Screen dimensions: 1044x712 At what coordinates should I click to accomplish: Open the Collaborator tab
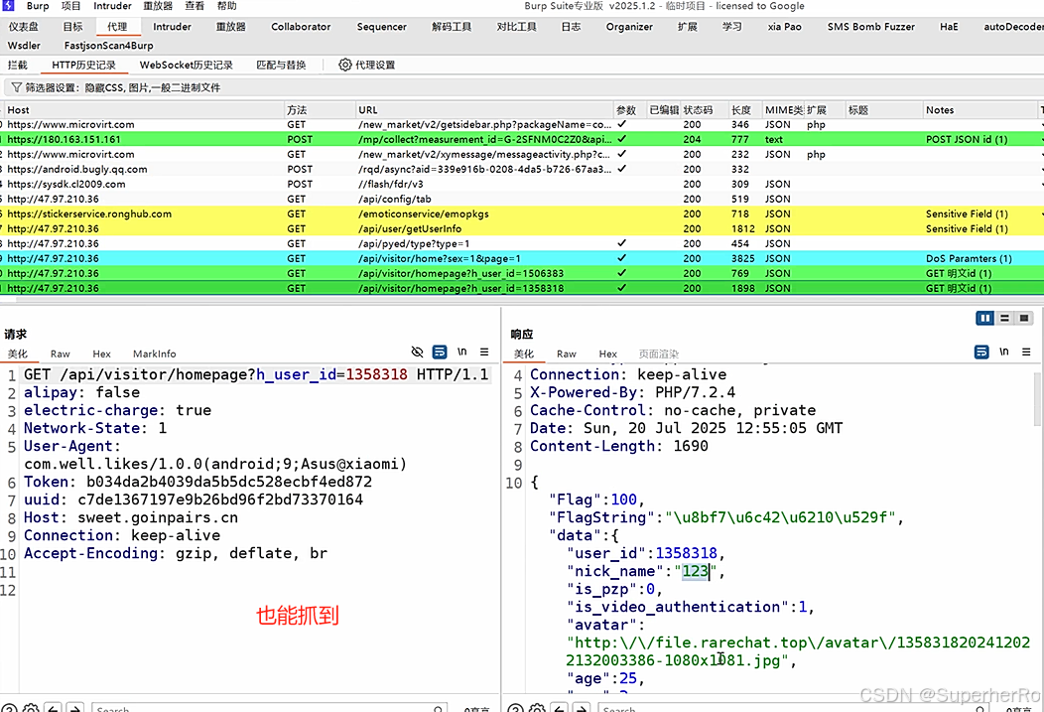(301, 27)
